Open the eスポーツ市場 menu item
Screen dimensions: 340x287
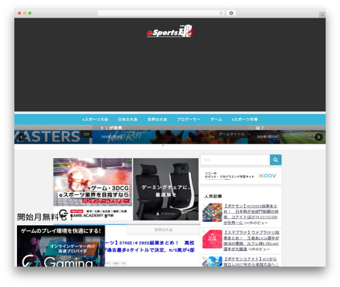[245, 119]
